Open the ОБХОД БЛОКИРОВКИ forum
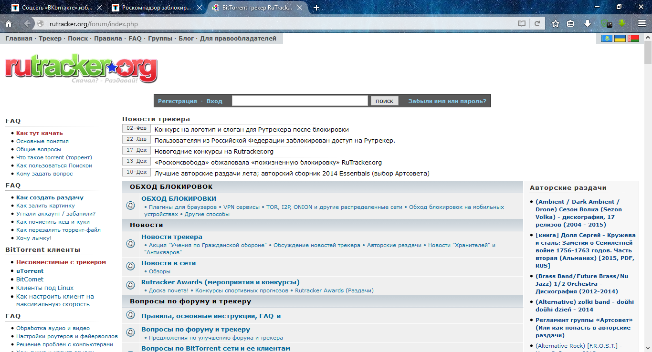652x352 pixels. click(x=179, y=198)
